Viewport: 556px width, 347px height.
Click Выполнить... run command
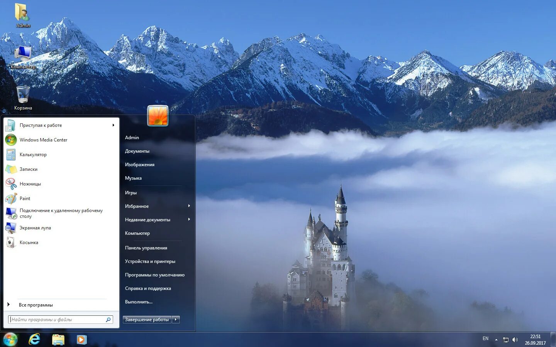coord(139,302)
